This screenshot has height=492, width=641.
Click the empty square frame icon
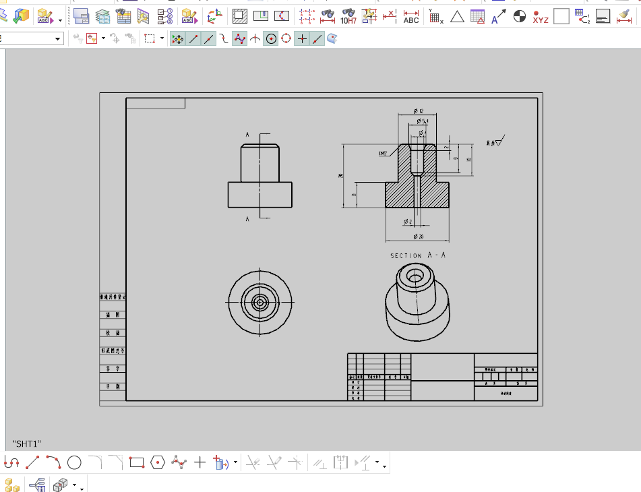click(561, 16)
